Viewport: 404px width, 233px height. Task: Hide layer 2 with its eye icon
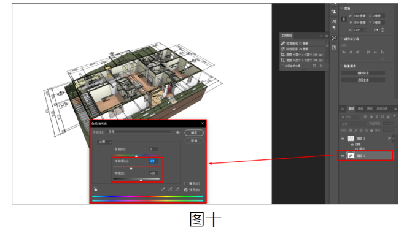click(343, 139)
